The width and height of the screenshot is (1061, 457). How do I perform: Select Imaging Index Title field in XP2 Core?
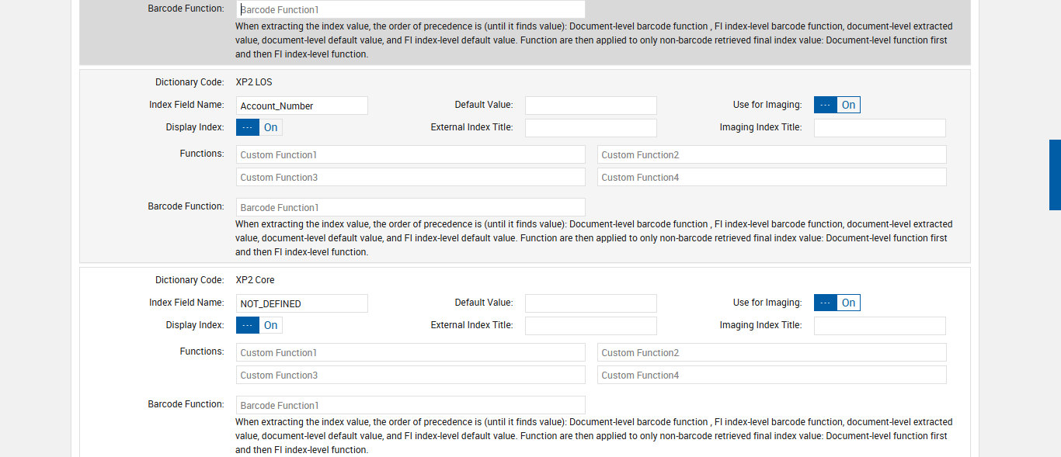(x=879, y=326)
